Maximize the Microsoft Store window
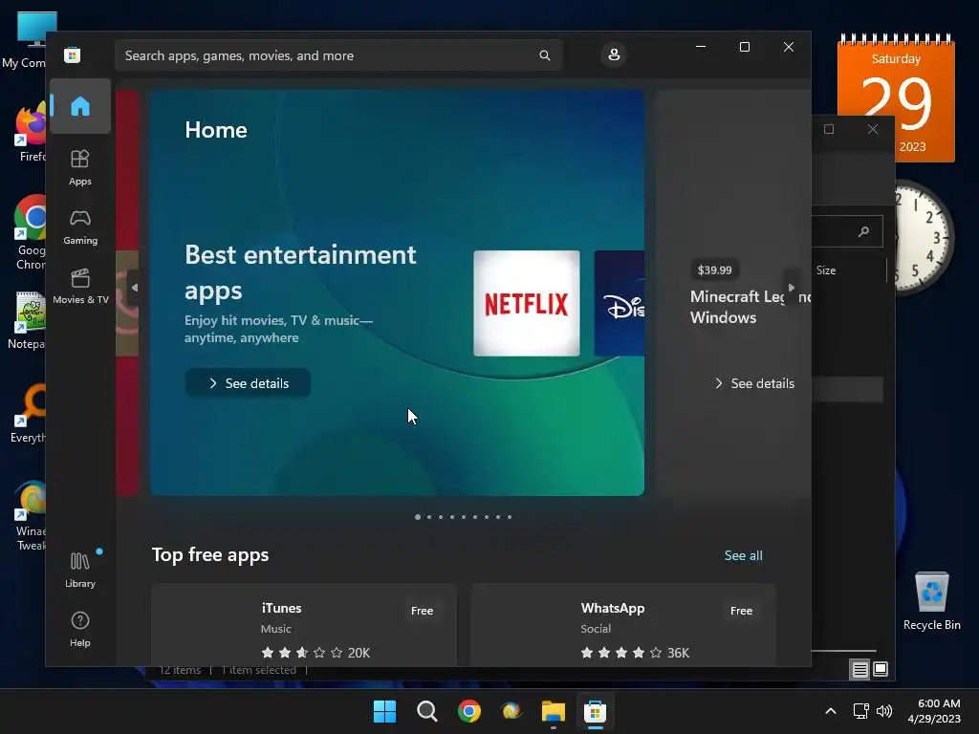979x734 pixels. coord(744,47)
